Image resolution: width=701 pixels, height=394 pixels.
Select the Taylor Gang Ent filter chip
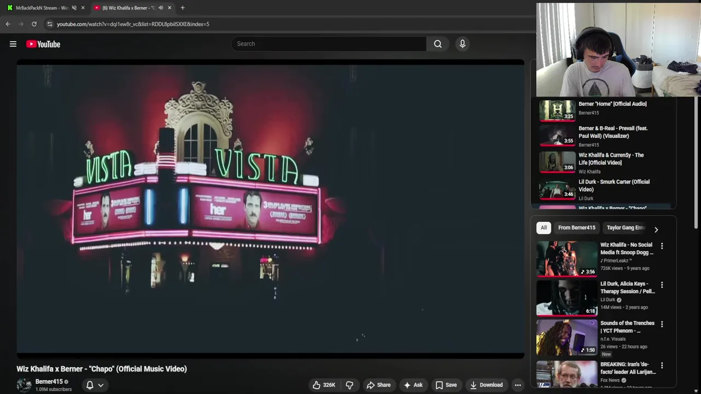point(625,228)
